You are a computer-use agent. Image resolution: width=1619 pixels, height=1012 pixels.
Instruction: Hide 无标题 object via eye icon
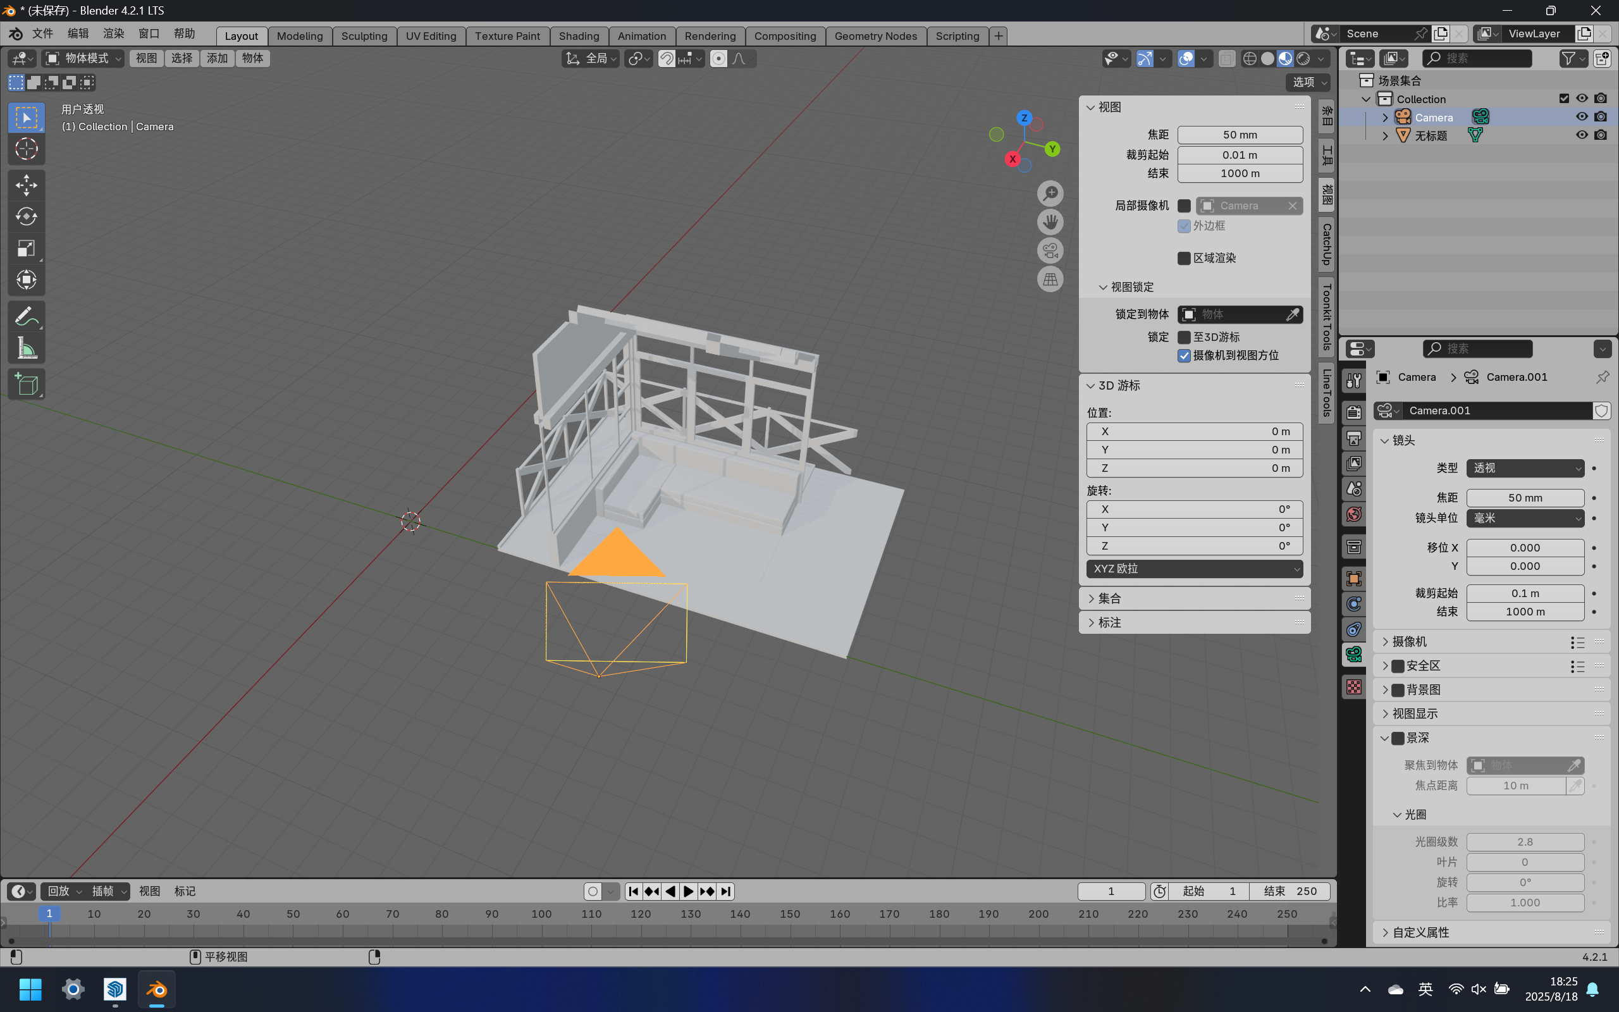1582,135
